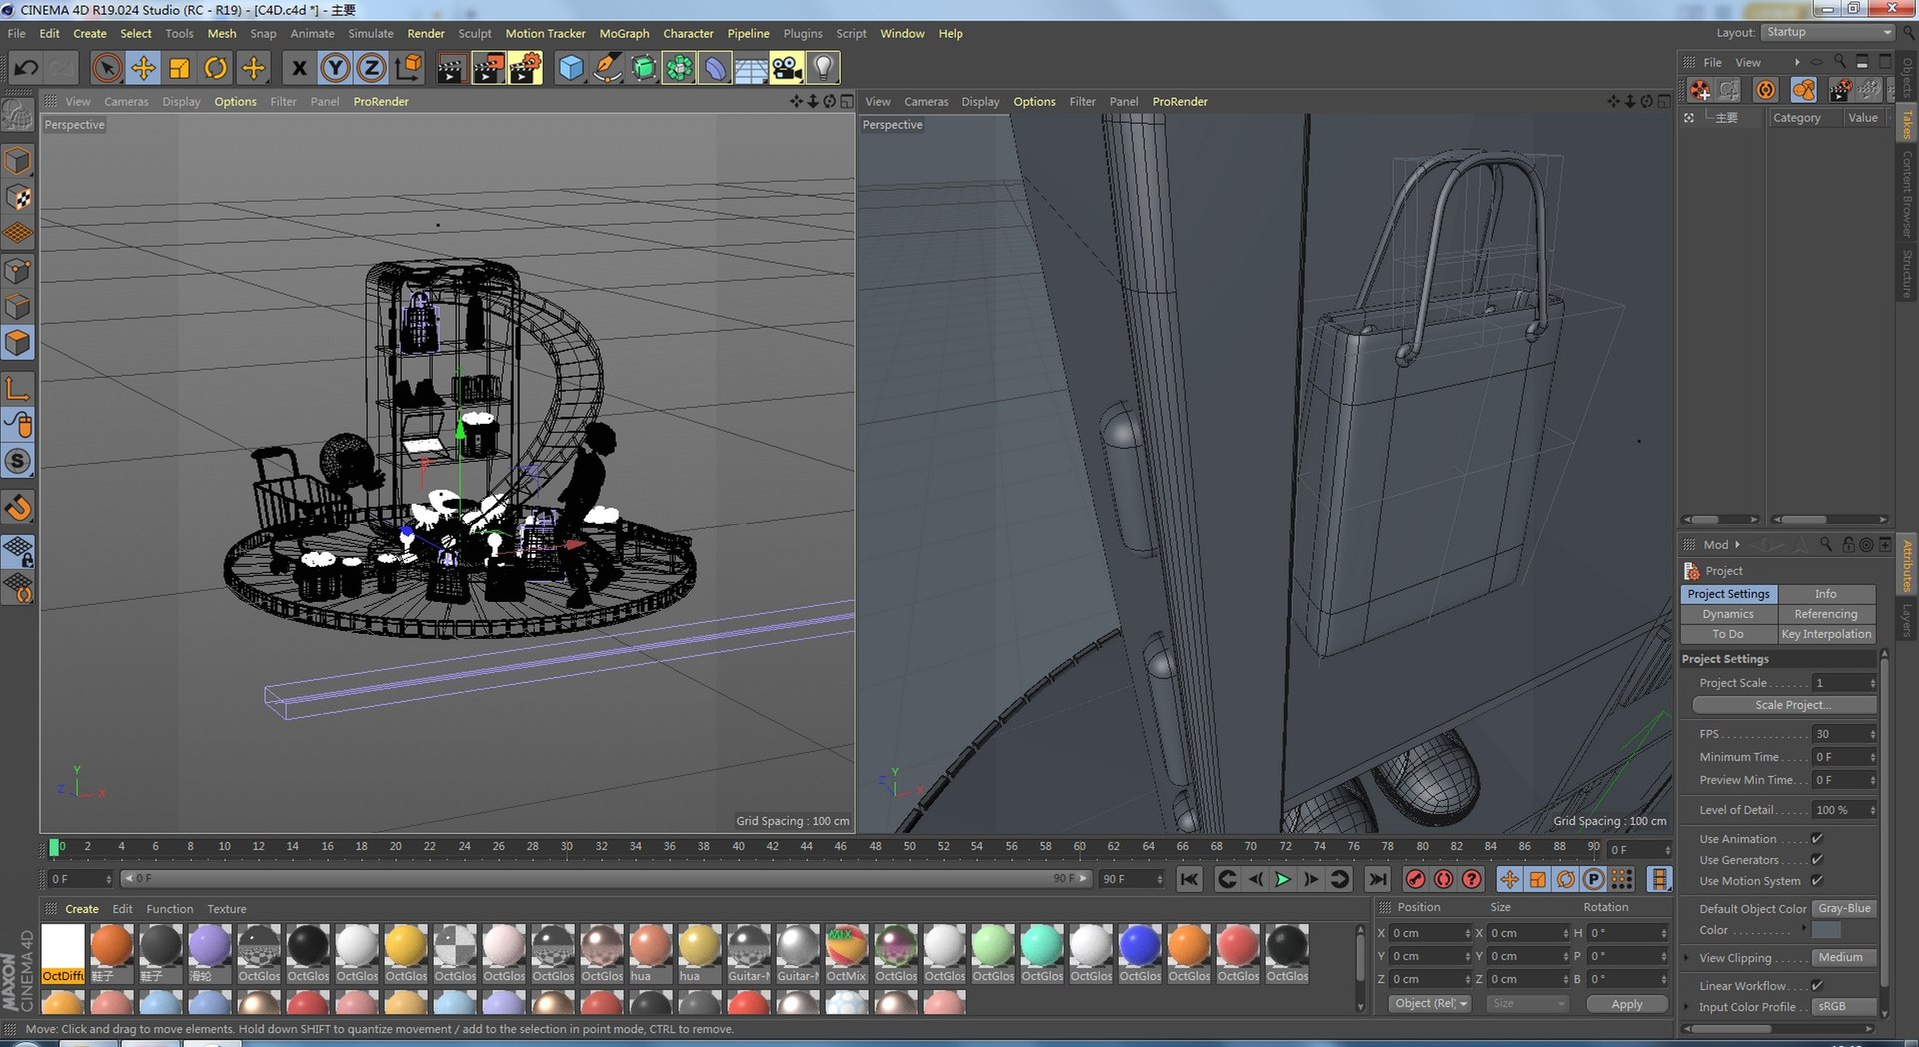Activate the Scale tool

tap(179, 68)
